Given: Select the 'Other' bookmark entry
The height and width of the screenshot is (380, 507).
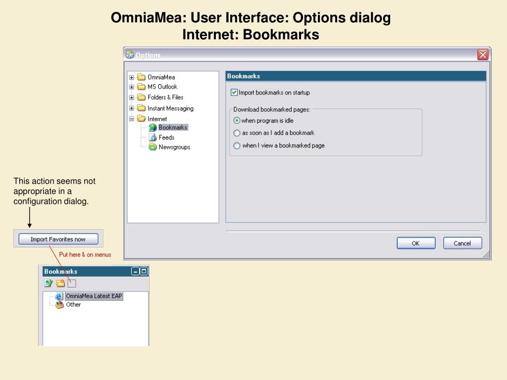Looking at the screenshot, I should [73, 304].
